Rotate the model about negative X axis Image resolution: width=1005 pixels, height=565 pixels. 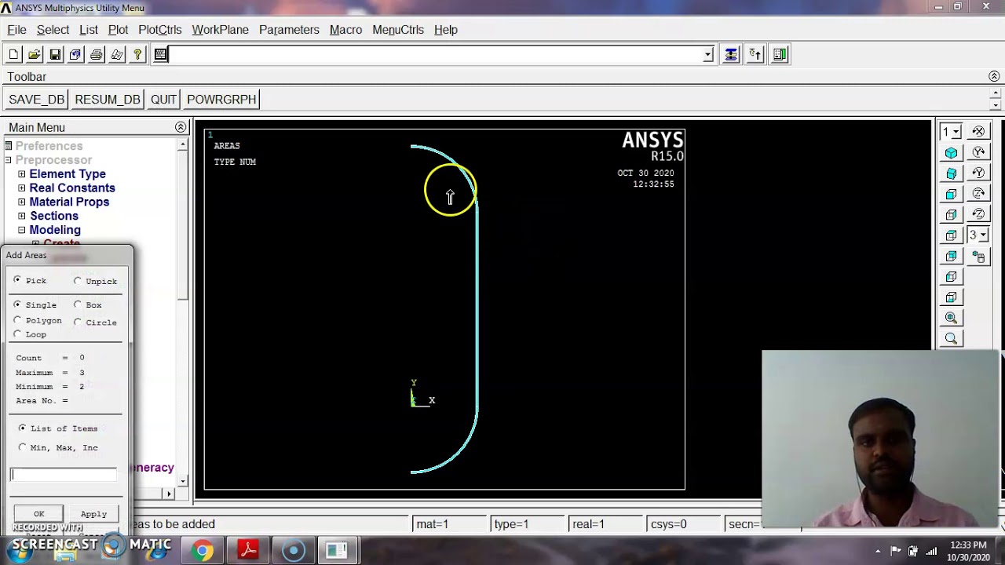[x=978, y=131]
